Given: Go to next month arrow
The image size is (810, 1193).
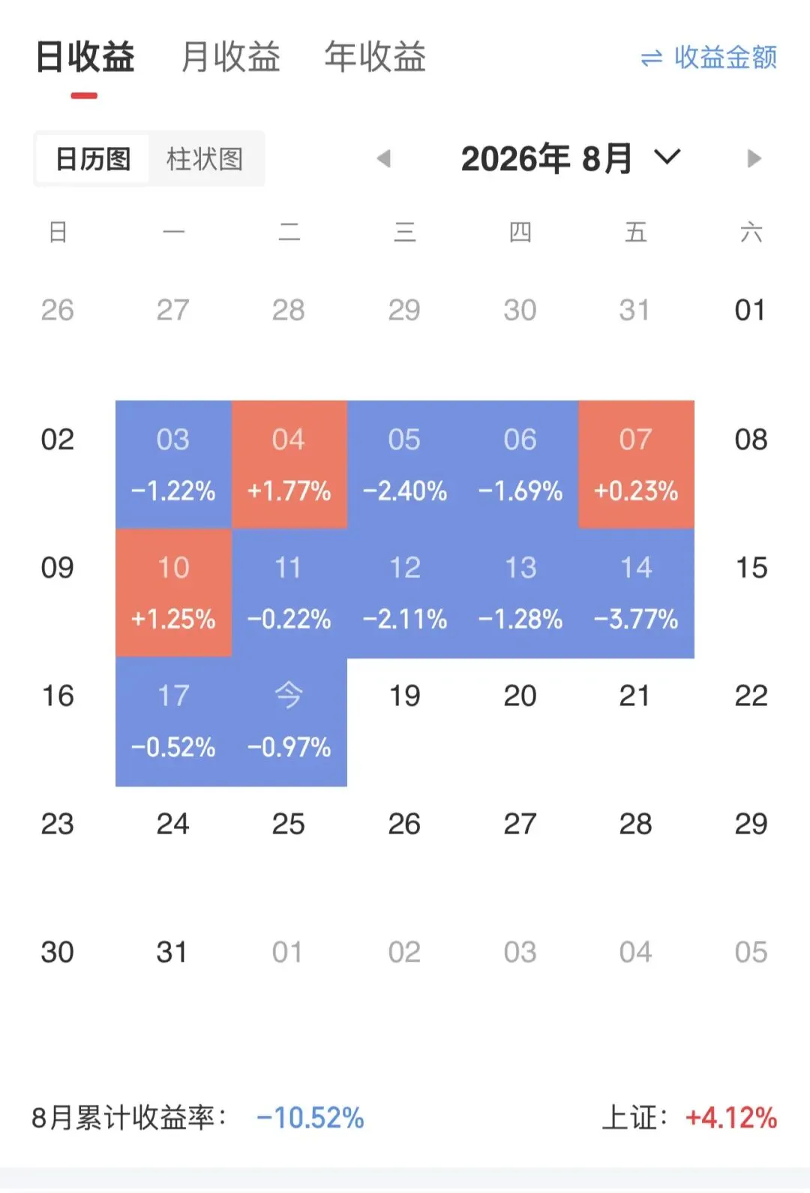Looking at the screenshot, I should tap(754, 158).
